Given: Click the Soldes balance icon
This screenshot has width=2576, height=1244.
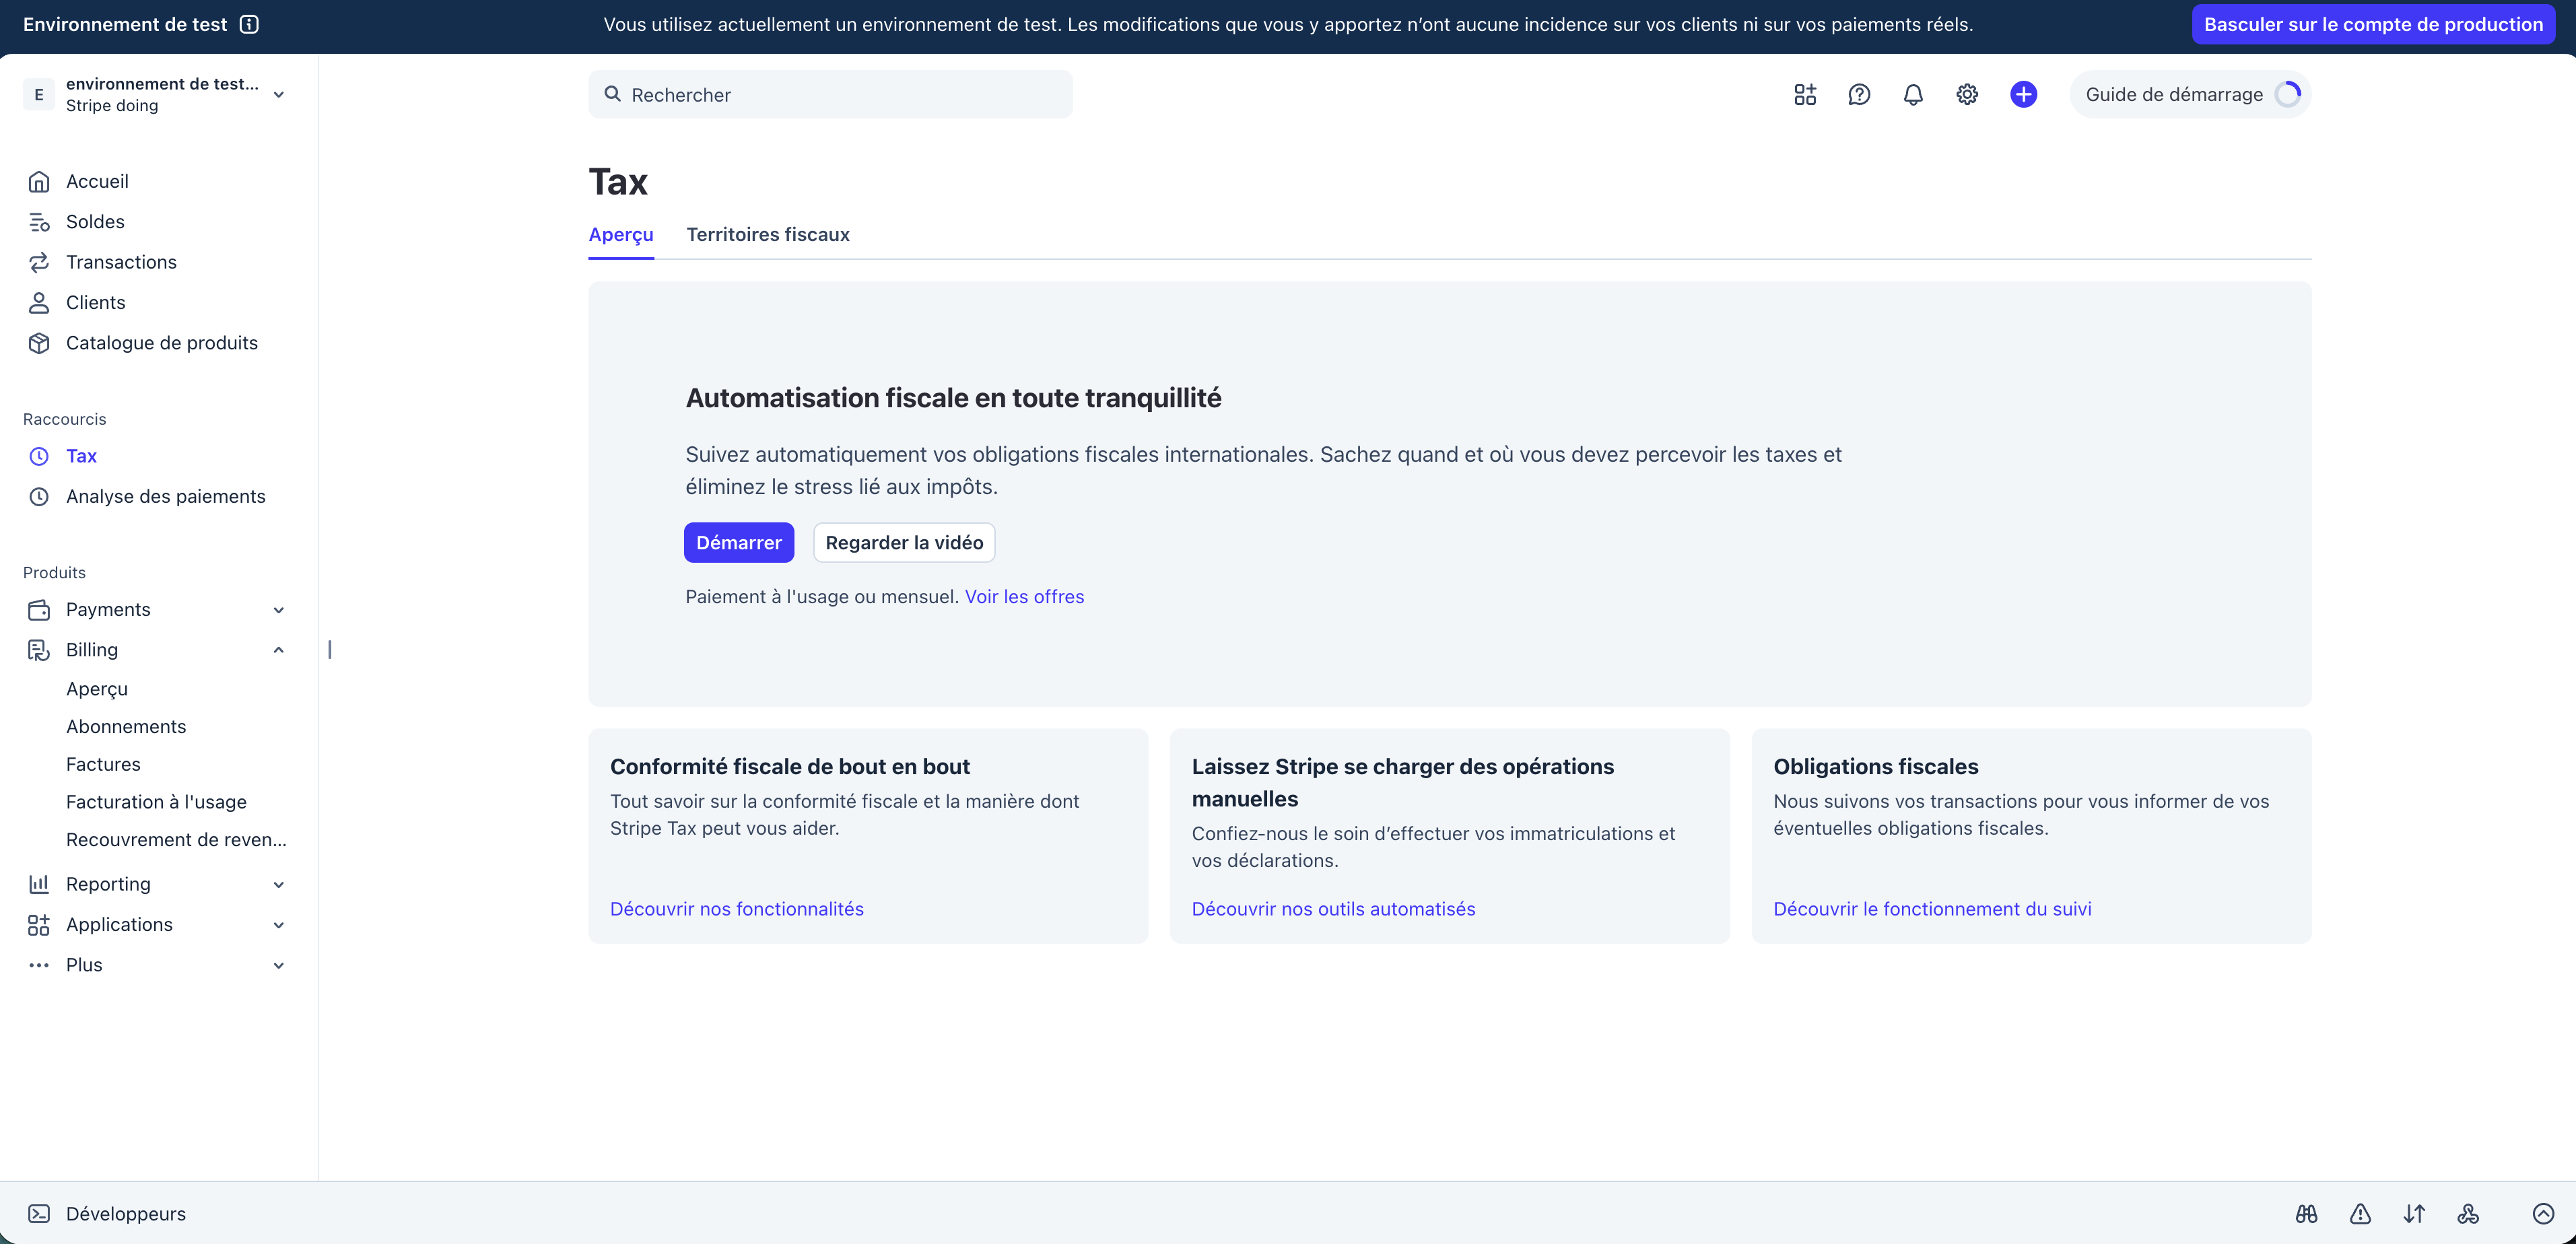Looking at the screenshot, I should 39,222.
